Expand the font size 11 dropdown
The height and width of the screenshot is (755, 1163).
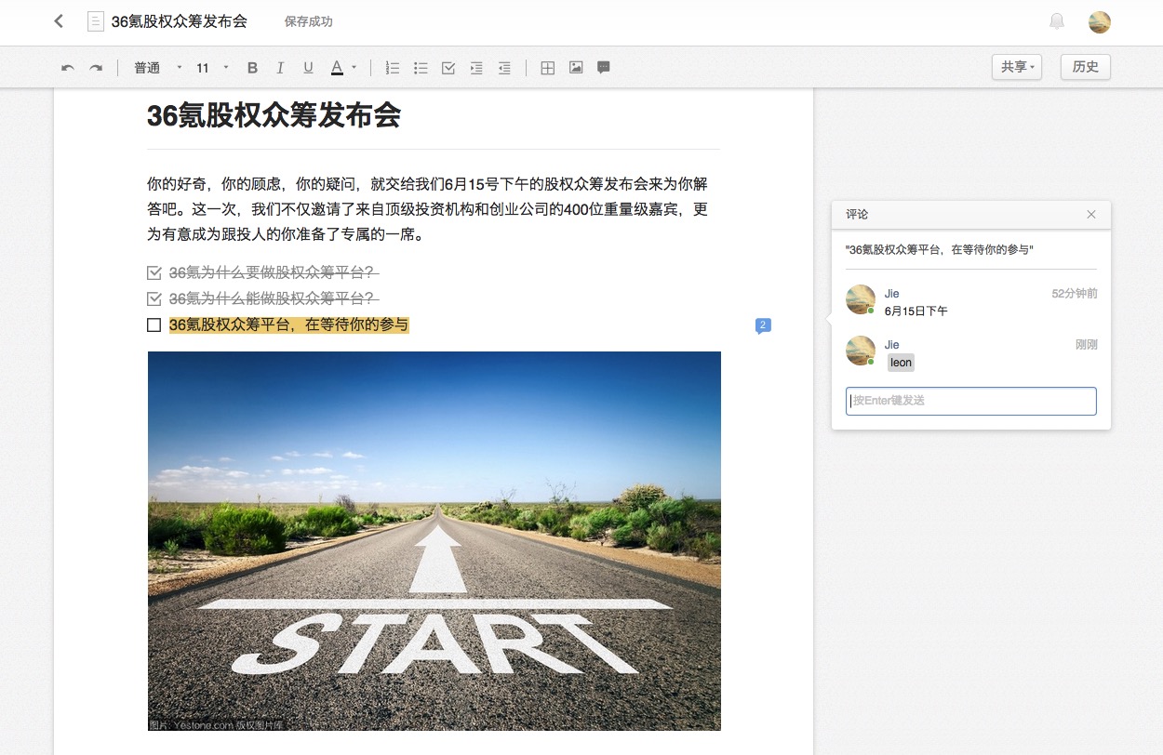click(212, 68)
